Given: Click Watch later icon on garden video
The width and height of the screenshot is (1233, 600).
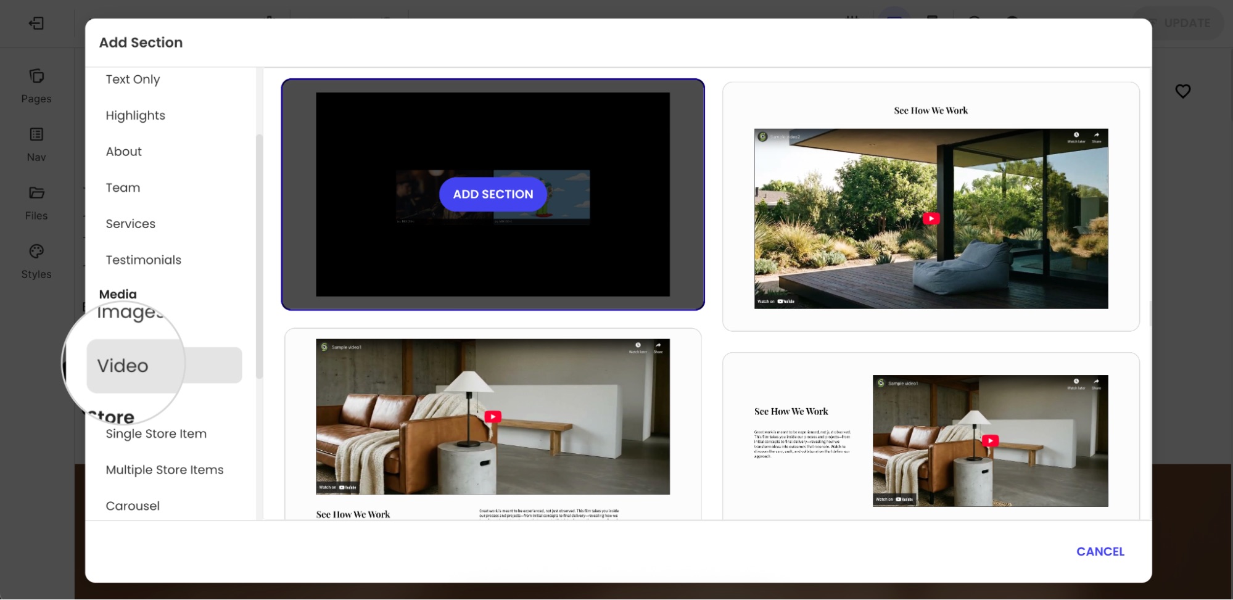Looking at the screenshot, I should [x=1076, y=136].
